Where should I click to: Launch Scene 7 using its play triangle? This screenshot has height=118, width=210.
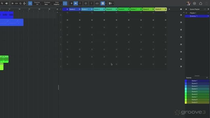[141, 9]
